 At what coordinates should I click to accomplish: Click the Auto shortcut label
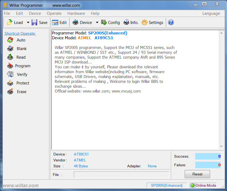[21, 40]
